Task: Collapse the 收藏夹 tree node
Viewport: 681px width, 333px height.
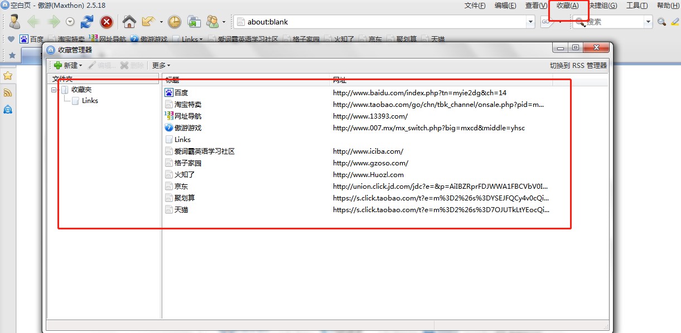Action: tap(54, 90)
